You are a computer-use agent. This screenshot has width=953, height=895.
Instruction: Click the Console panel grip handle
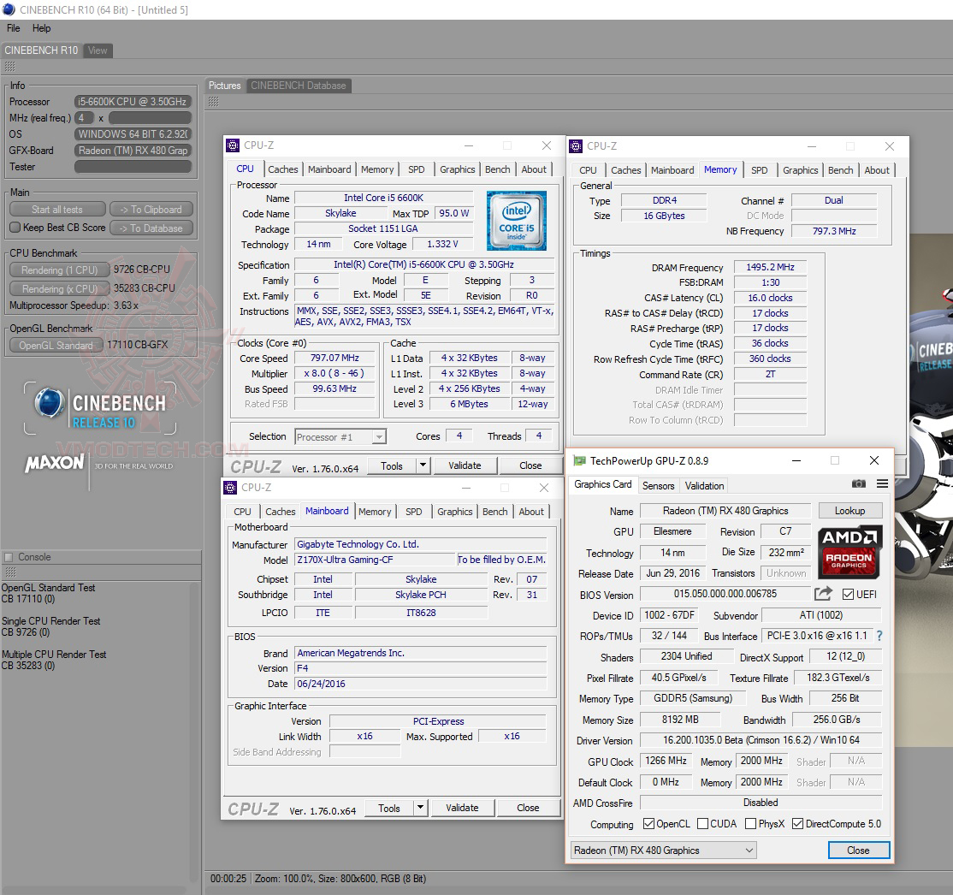[x=10, y=572]
